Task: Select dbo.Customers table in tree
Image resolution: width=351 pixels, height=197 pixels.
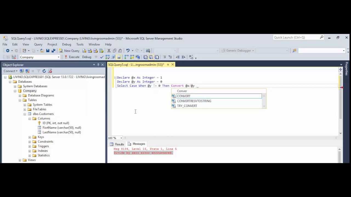Action: click(x=43, y=114)
